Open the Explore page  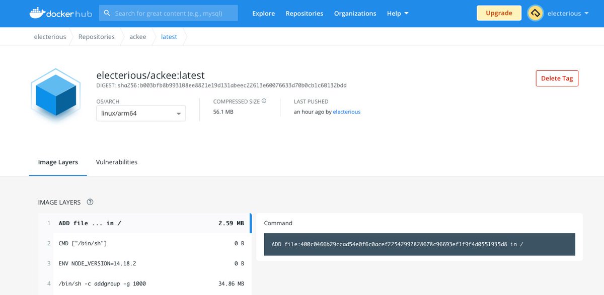click(264, 14)
